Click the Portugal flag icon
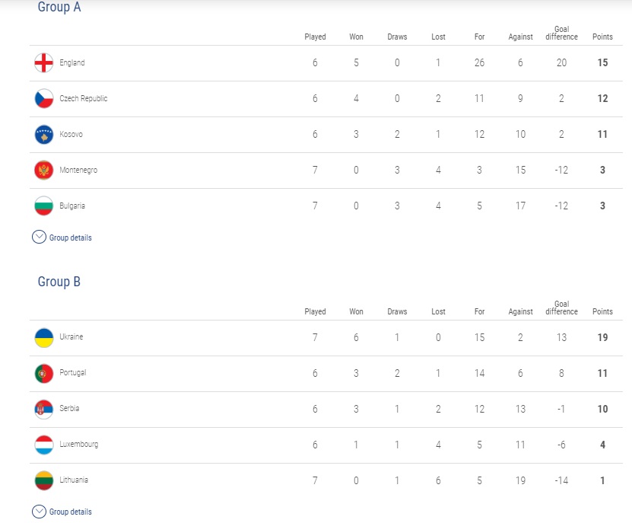 (x=44, y=374)
